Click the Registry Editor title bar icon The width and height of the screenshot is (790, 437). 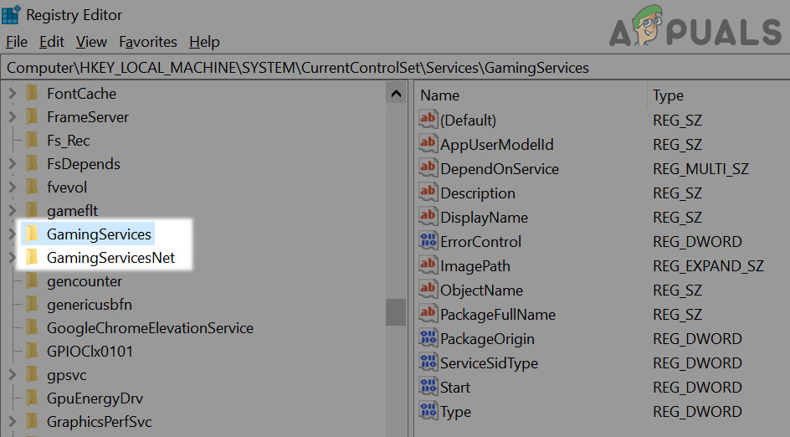pyautogui.click(x=11, y=14)
